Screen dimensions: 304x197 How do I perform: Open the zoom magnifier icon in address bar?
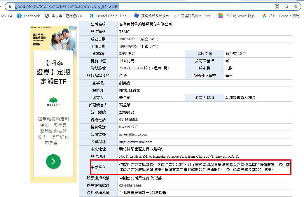[286, 6]
